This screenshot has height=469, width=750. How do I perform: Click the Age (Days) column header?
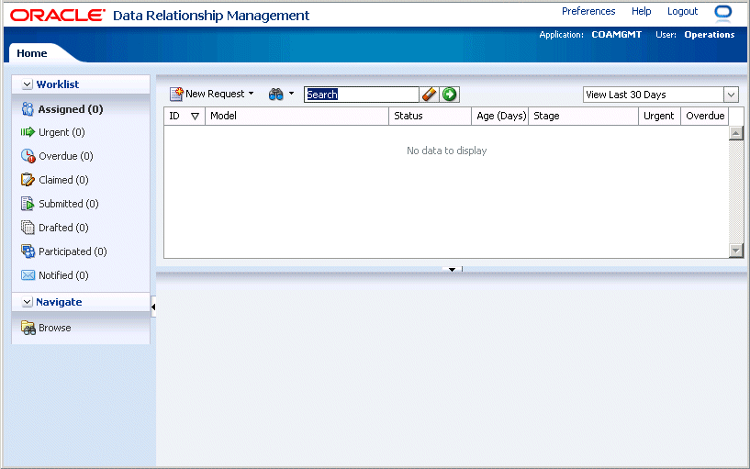(x=500, y=117)
